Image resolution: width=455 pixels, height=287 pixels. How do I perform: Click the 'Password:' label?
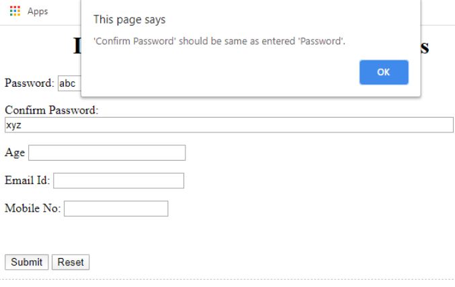(x=30, y=83)
